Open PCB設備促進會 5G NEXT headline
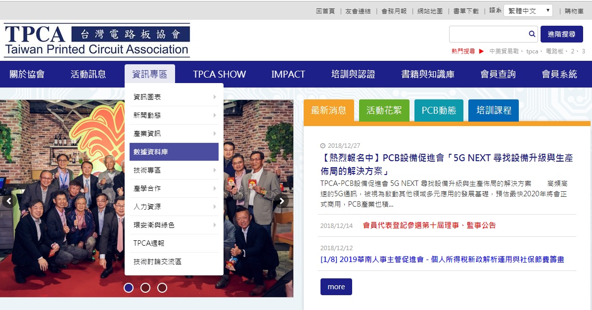Viewport: 592px width, 310px height. (x=447, y=164)
